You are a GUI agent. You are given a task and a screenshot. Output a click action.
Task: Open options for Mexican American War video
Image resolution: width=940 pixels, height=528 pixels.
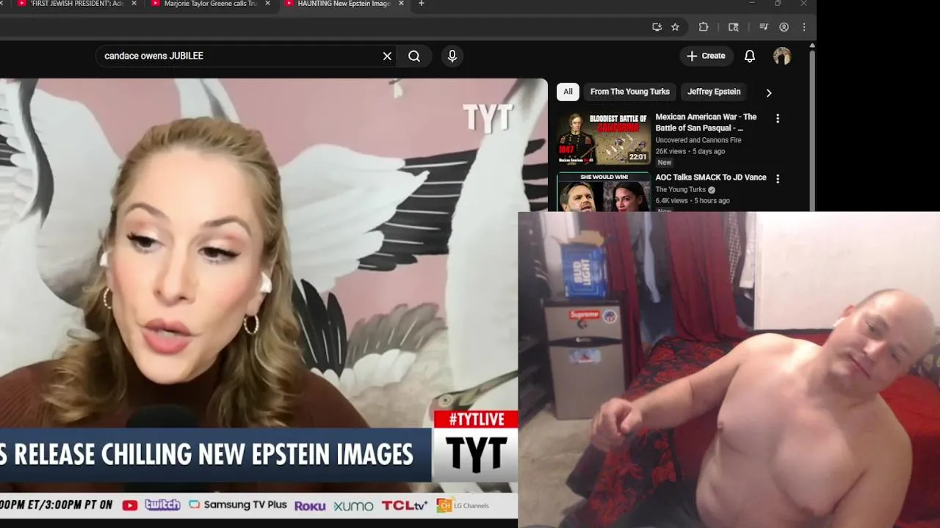pos(778,118)
